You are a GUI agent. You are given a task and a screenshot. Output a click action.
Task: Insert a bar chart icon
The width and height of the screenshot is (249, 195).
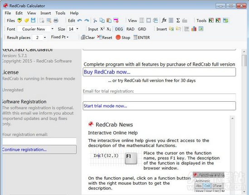(x=194, y=29)
